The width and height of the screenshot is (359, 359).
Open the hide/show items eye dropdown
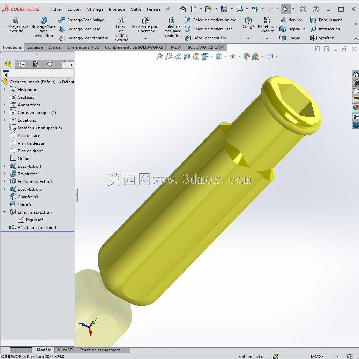pyautogui.click(x=239, y=56)
